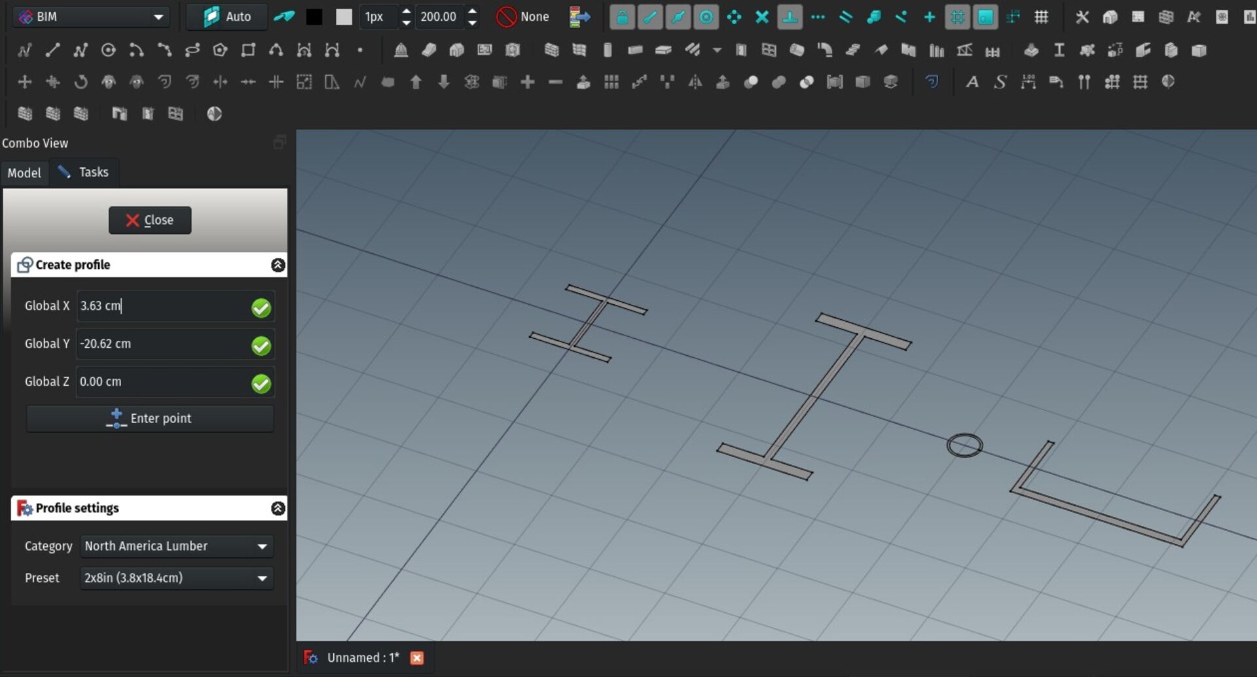Screen dimensions: 1257x677
Task: Open the BIM workbench selector dropdown
Action: pos(91,16)
